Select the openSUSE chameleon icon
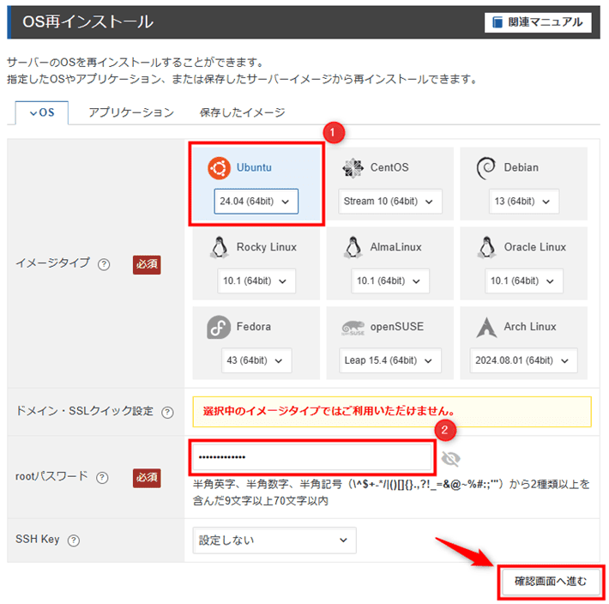The height and width of the screenshot is (604, 609). (x=353, y=328)
